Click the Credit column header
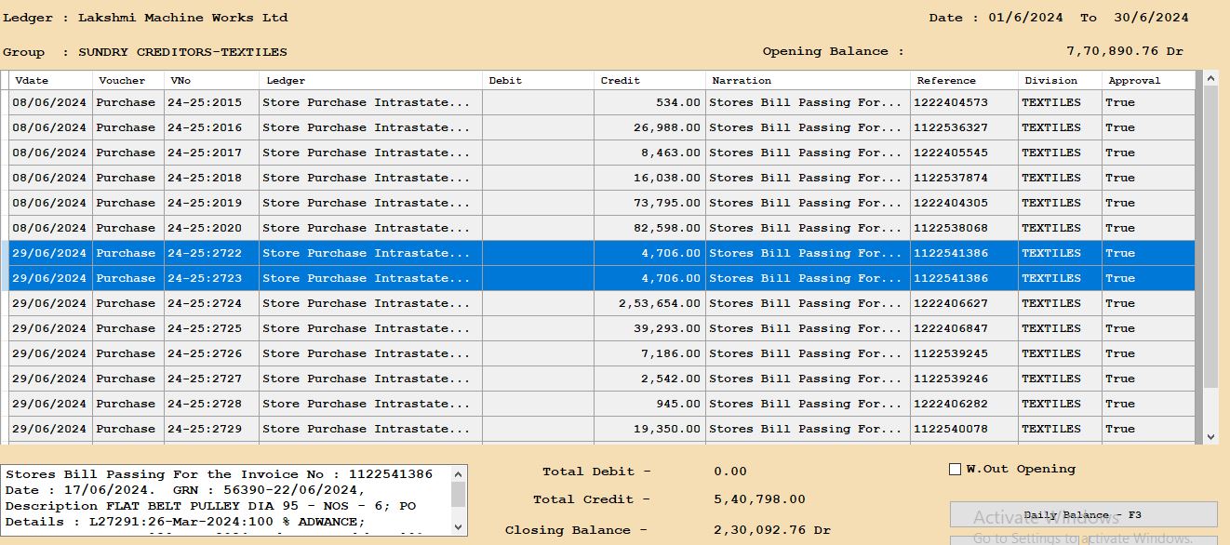1230x545 pixels. (621, 81)
